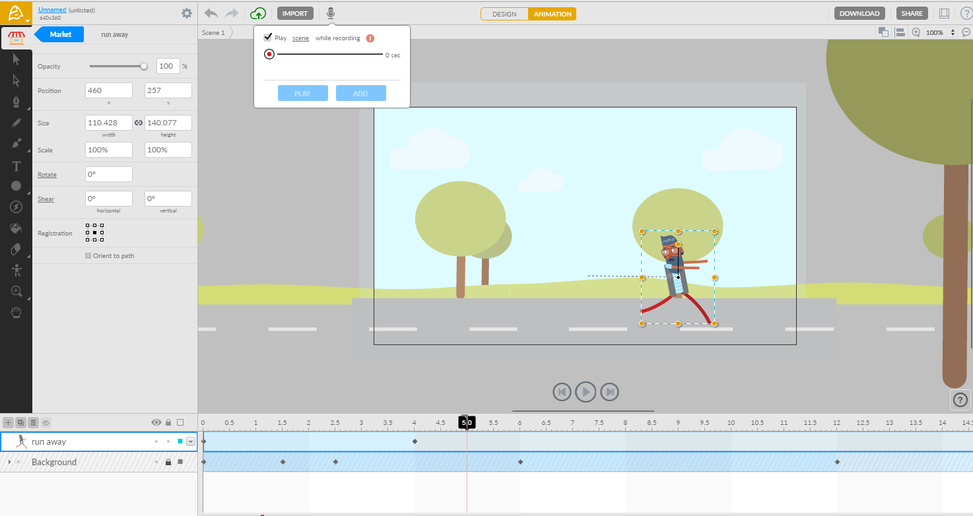Click the Shear label link
Screen dimensions: 973x516
[46, 199]
